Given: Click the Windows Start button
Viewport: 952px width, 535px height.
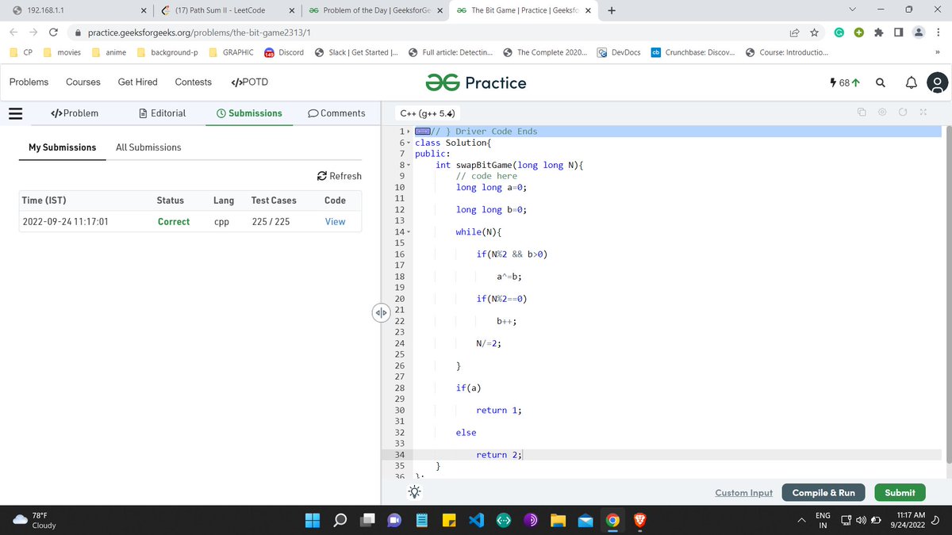Looking at the screenshot, I should [312, 521].
